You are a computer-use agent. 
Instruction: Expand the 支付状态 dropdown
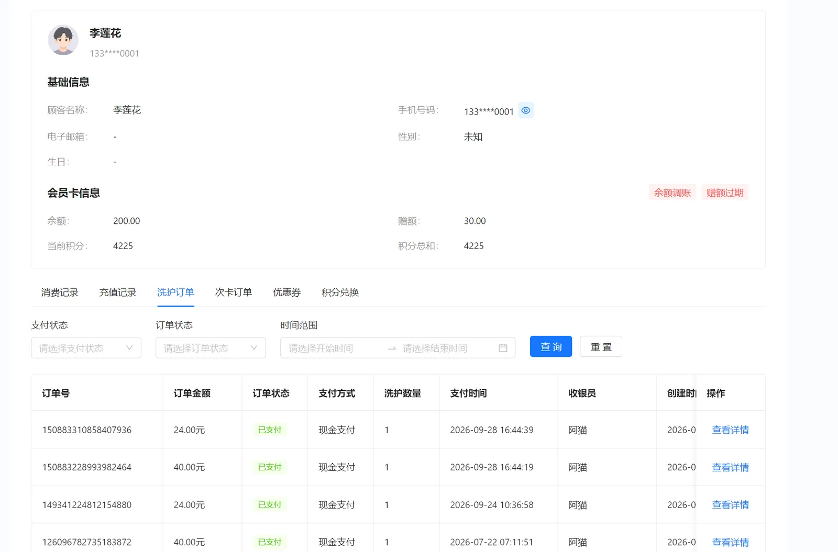86,348
